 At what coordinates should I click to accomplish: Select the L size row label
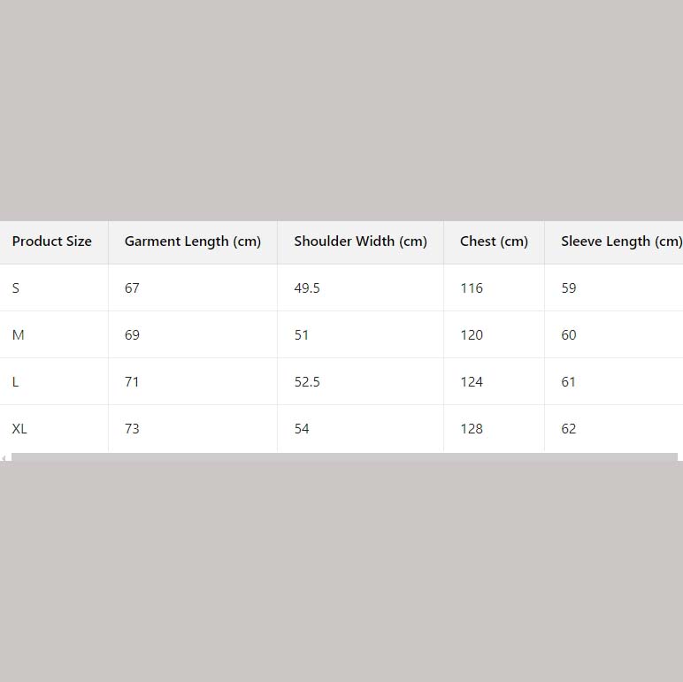coord(15,382)
